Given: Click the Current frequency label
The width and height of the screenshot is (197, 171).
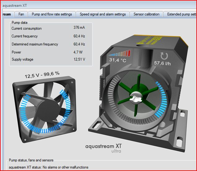Looking at the screenshot, I should (x=25, y=36).
